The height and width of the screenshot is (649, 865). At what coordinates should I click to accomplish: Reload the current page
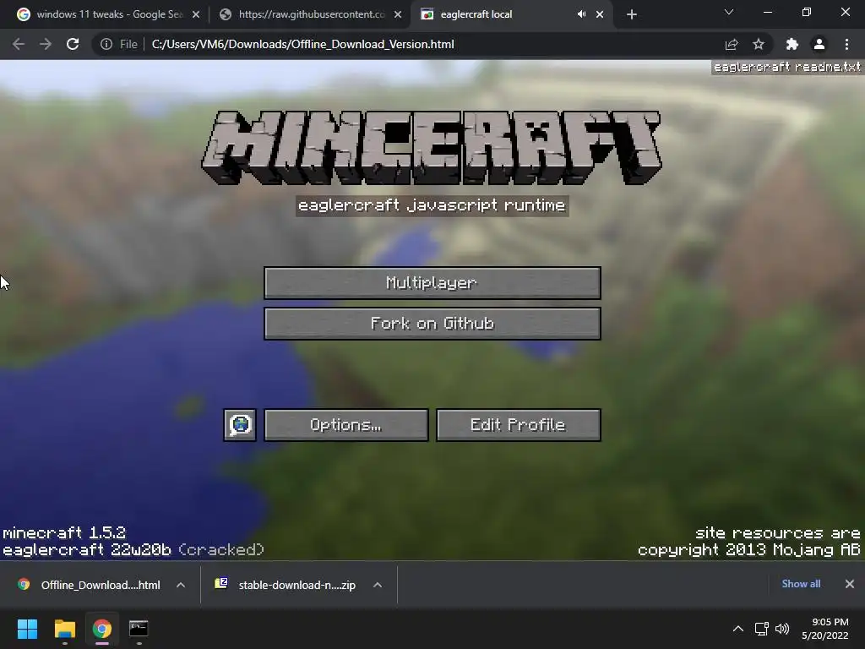pos(73,44)
